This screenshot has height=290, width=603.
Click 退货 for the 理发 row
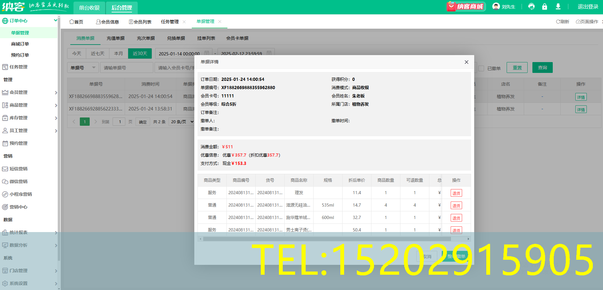[x=456, y=193]
